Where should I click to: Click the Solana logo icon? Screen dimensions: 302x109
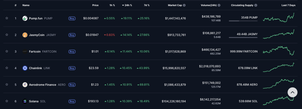tap(25, 101)
